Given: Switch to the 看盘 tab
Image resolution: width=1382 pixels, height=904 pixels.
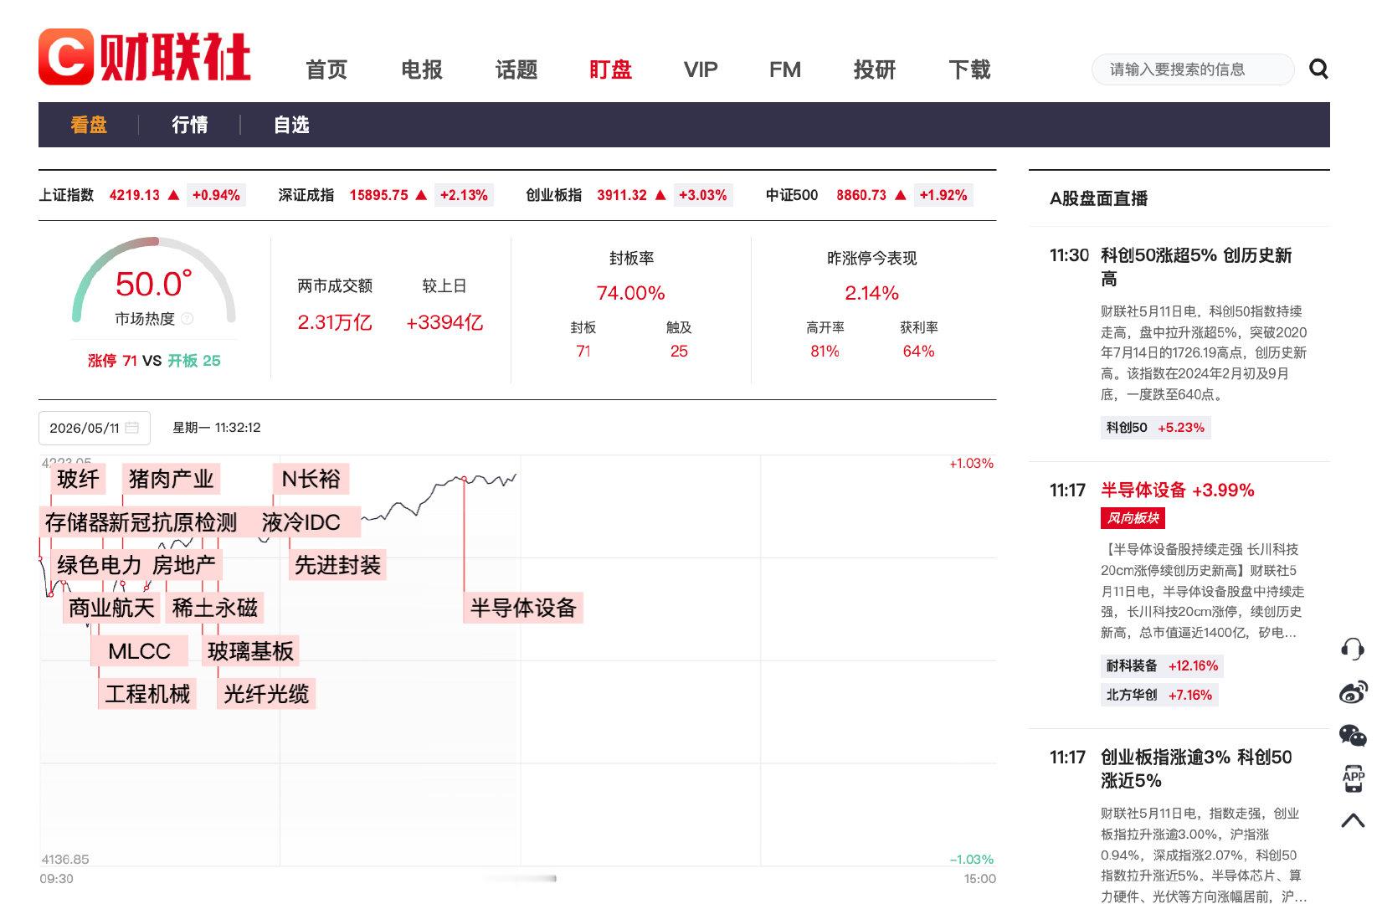Looking at the screenshot, I should (89, 125).
